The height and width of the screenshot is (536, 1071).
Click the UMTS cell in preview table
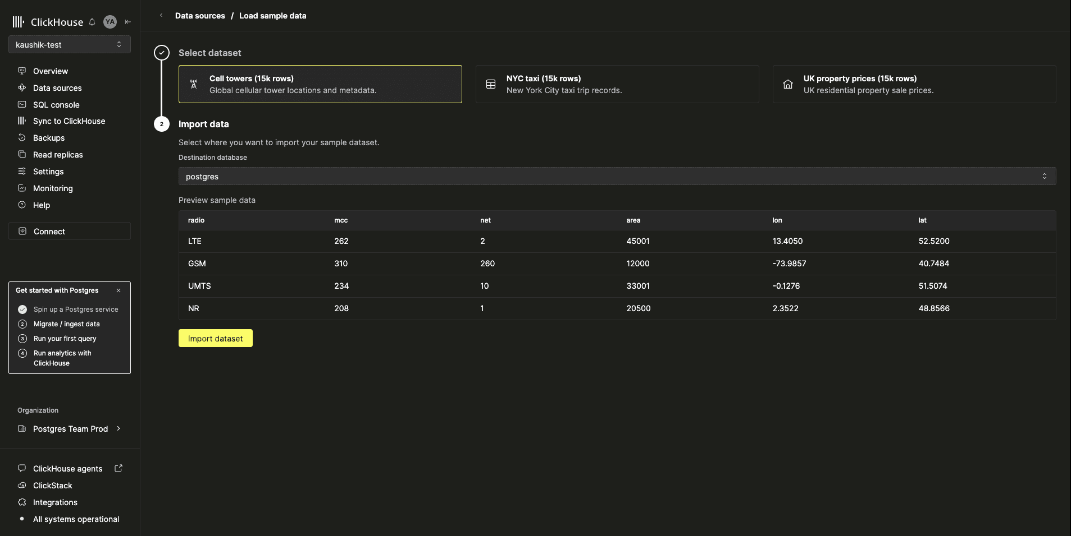click(199, 286)
